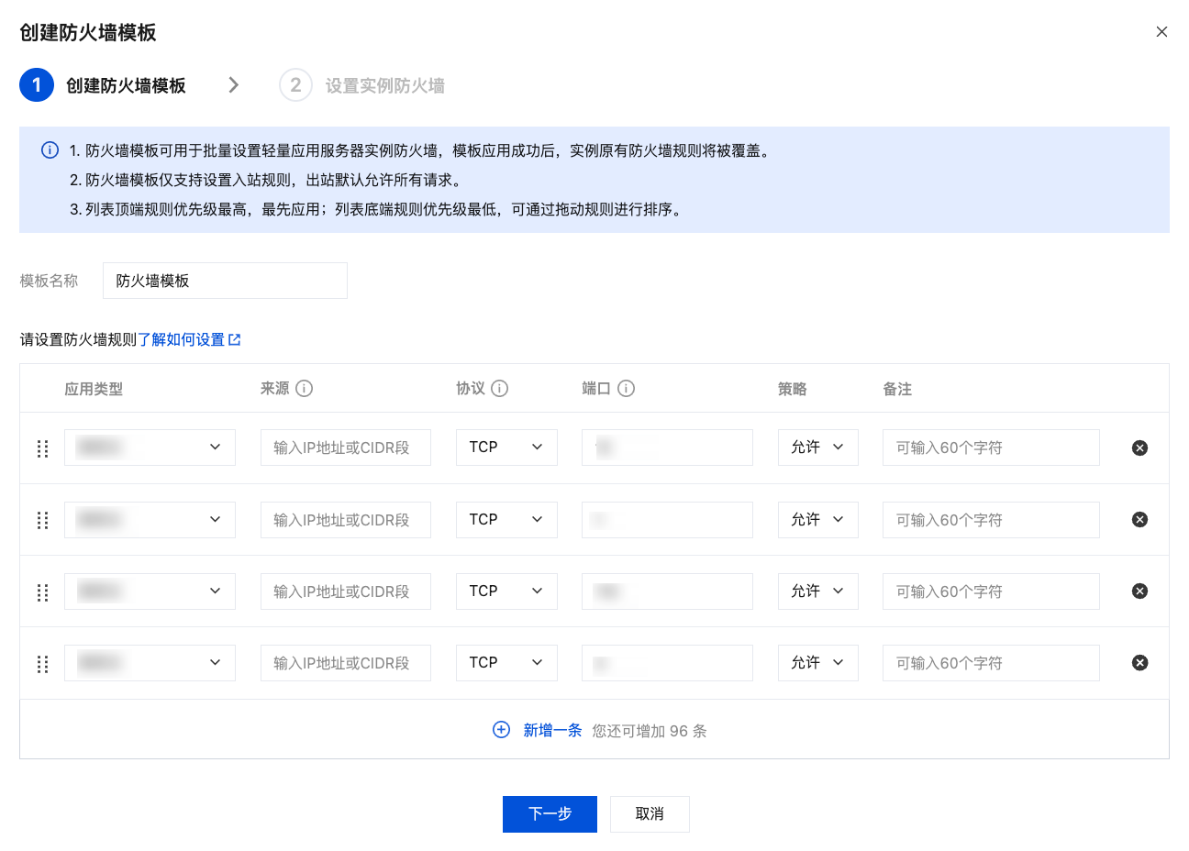Click the info icon next to 来源

305,389
